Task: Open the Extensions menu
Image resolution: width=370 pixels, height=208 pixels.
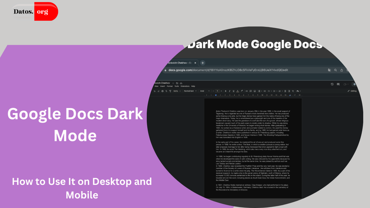Action: coord(185,86)
